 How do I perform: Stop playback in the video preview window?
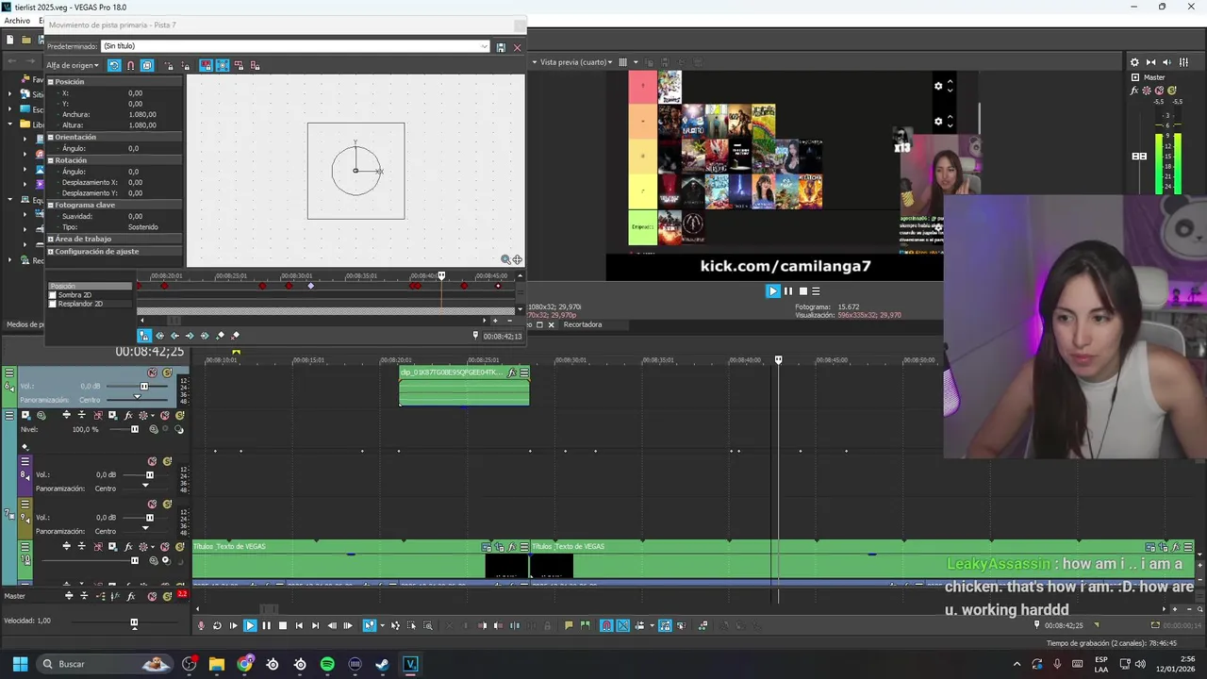tap(803, 291)
